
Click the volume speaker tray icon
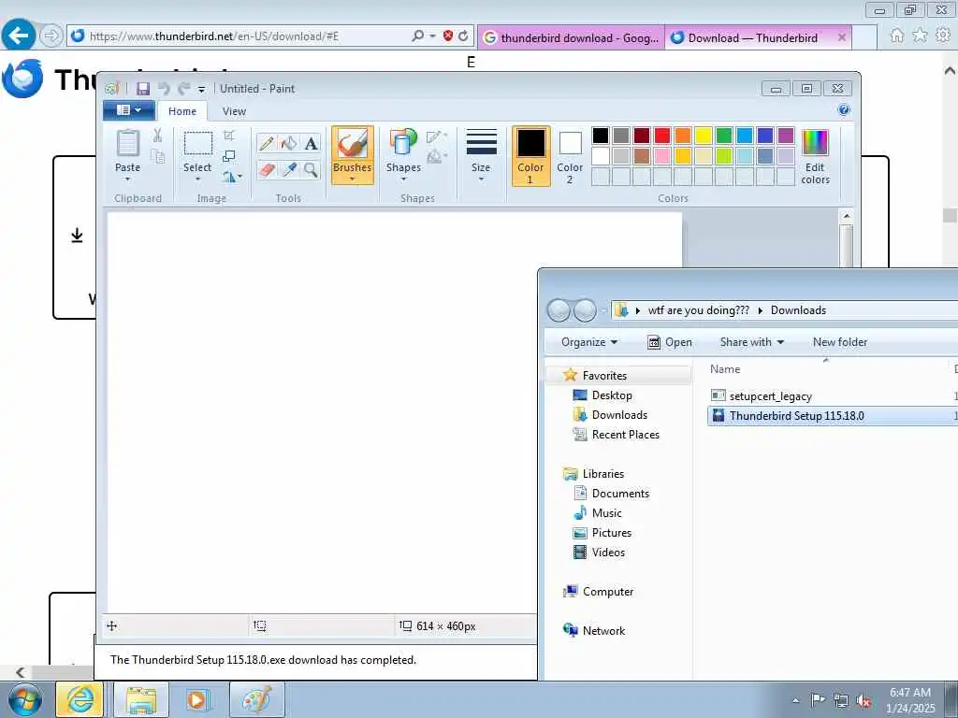pos(864,700)
